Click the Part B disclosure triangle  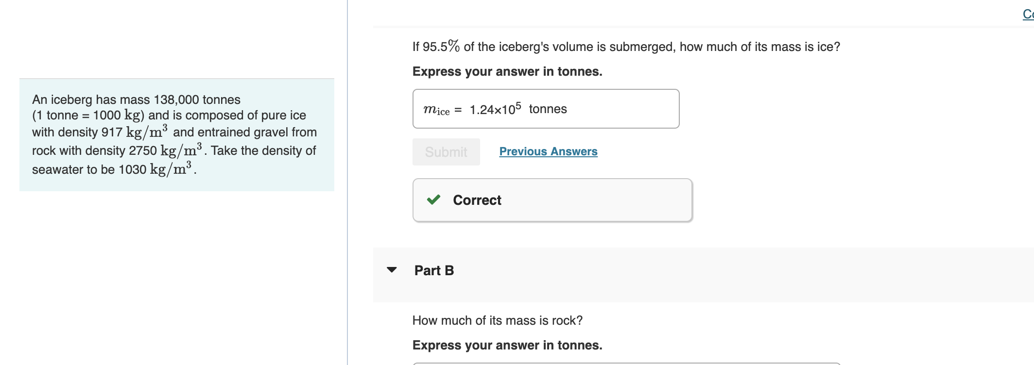pos(392,270)
